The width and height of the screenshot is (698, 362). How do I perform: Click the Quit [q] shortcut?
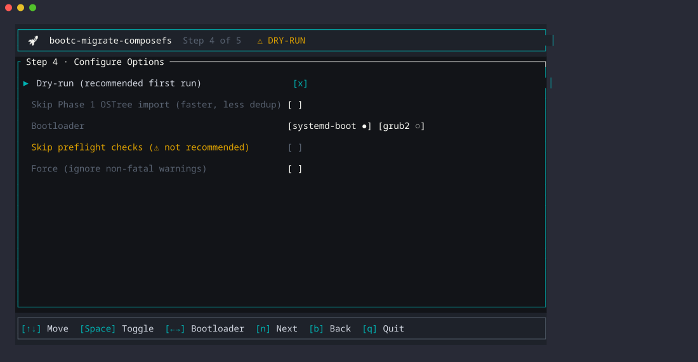(383, 328)
